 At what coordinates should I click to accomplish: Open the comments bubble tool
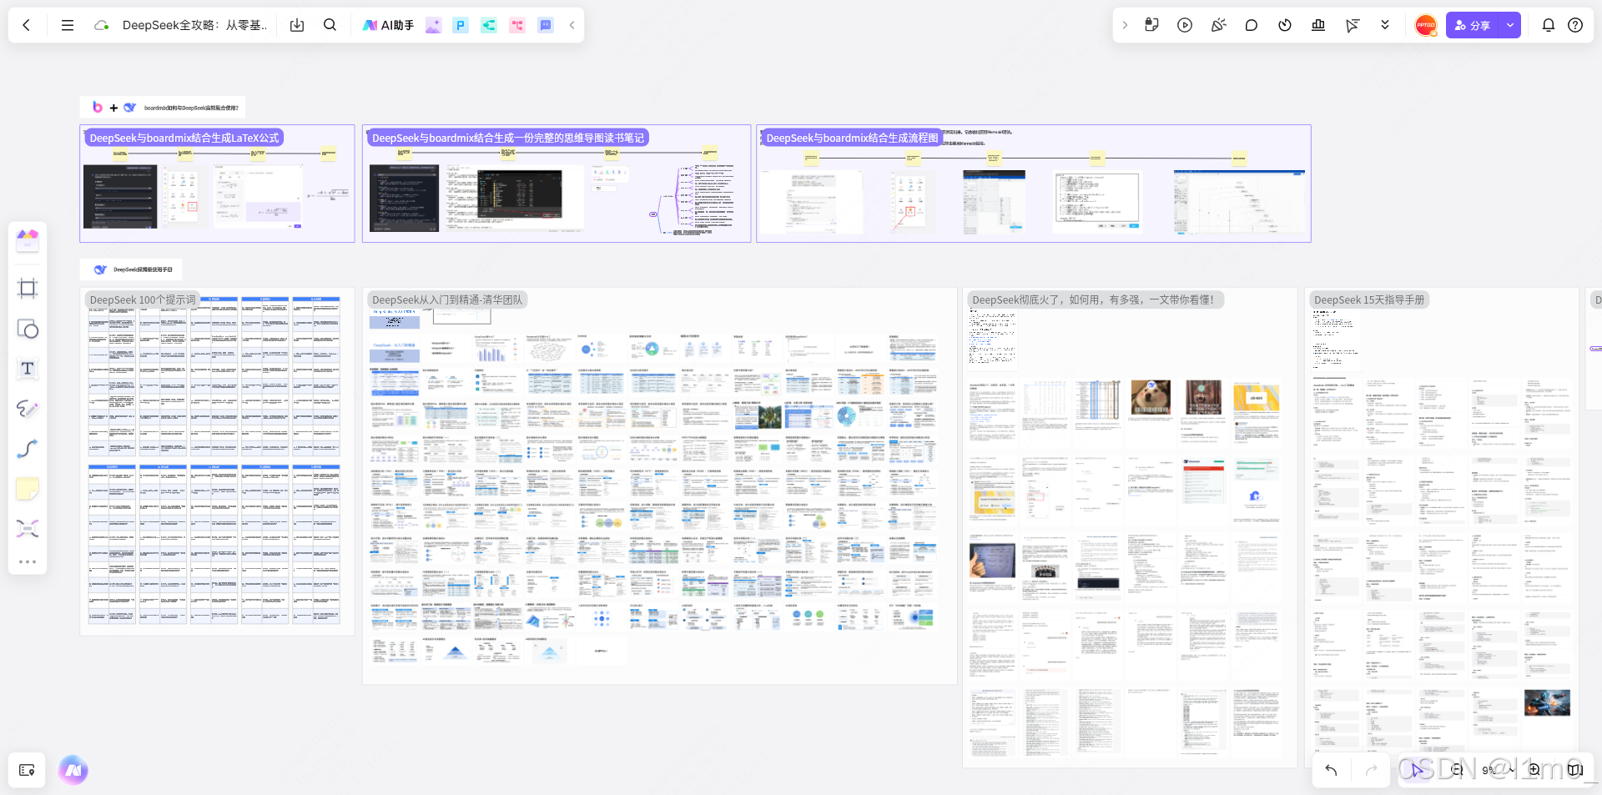click(1252, 25)
